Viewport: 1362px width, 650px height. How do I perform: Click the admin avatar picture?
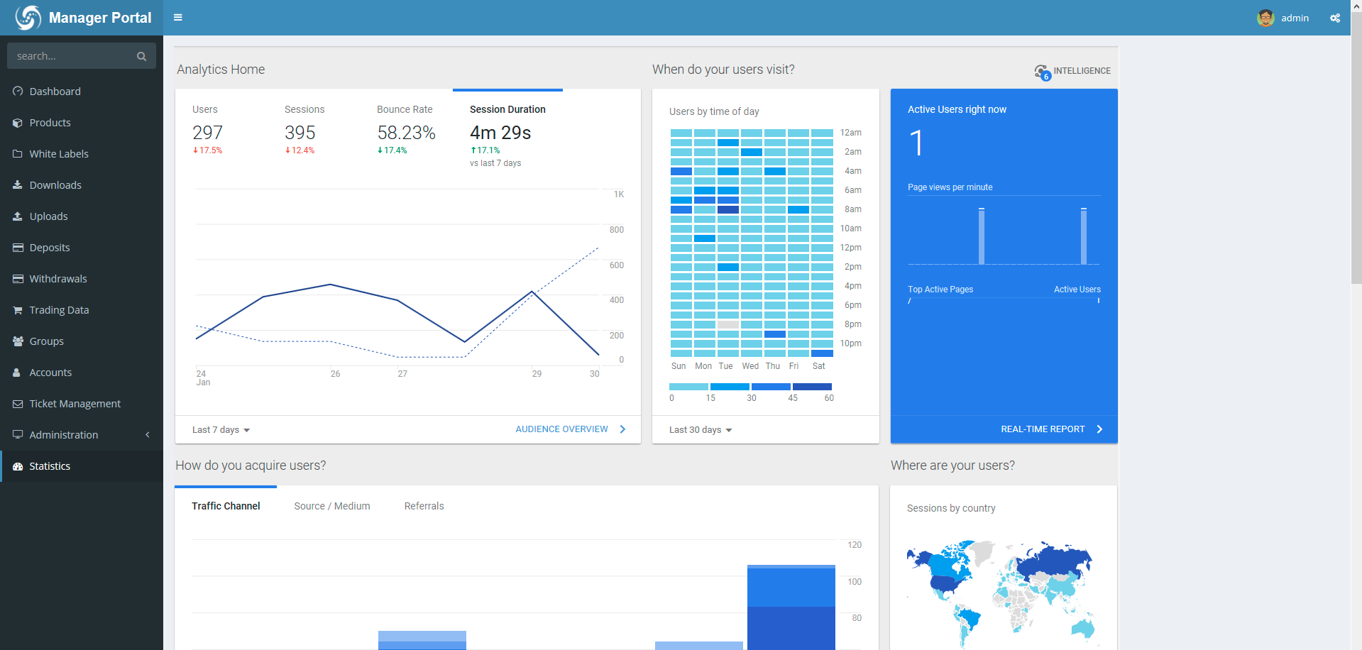[1265, 18]
